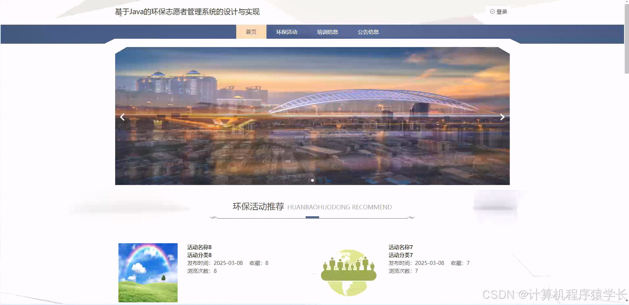
Task: Click the previous slide arrow on carousel
Action: (122, 117)
